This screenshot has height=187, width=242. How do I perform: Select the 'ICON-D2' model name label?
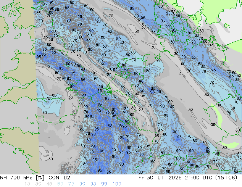[x=59, y=178]
